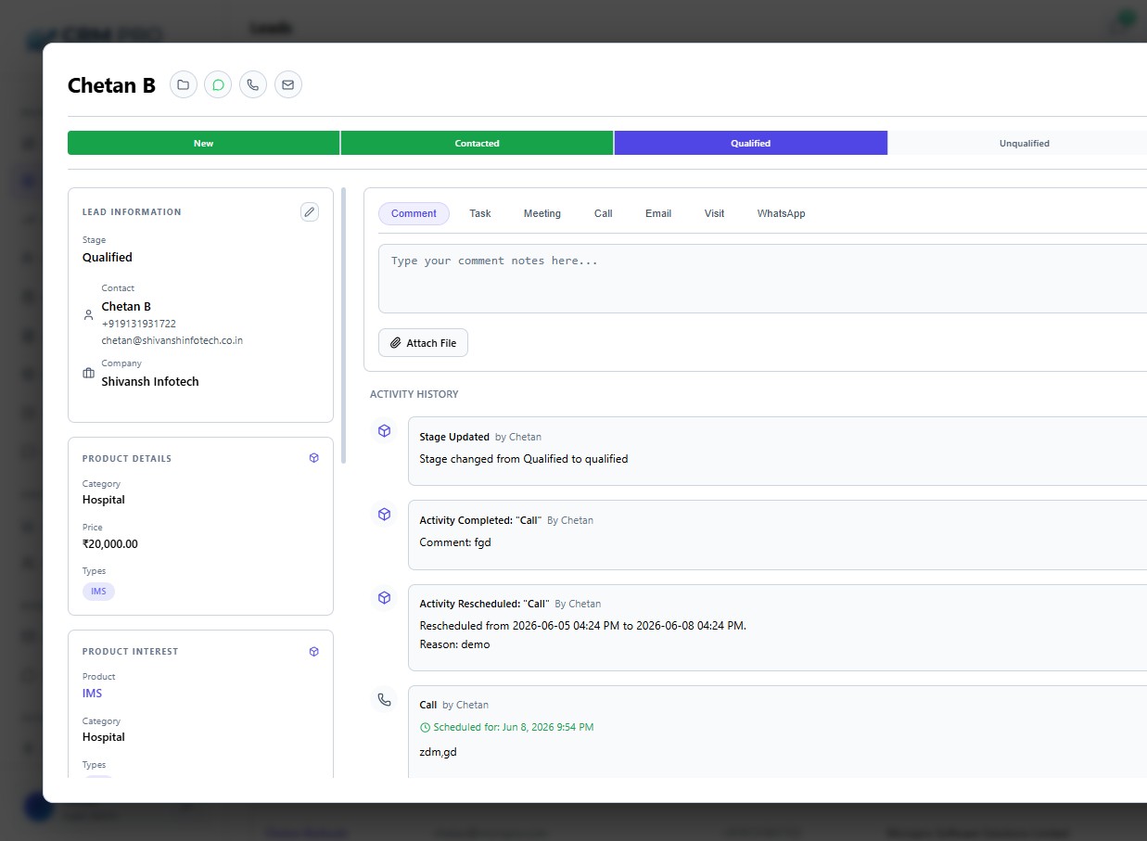Select the Qualified pipeline stage
Viewport: 1147px width, 841px height.
[x=750, y=143]
